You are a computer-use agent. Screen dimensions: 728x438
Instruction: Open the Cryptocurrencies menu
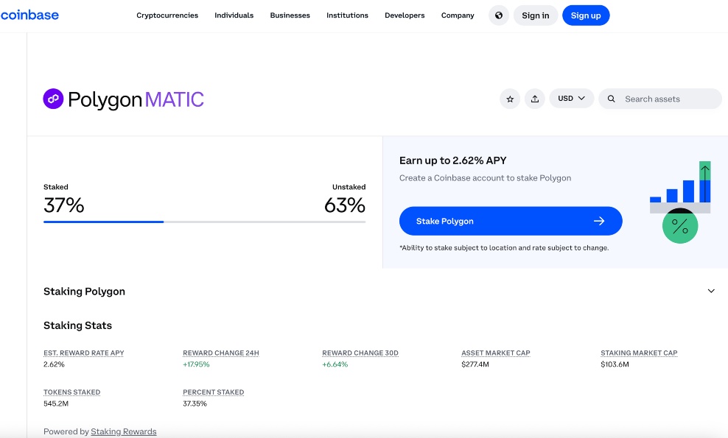[x=167, y=15]
